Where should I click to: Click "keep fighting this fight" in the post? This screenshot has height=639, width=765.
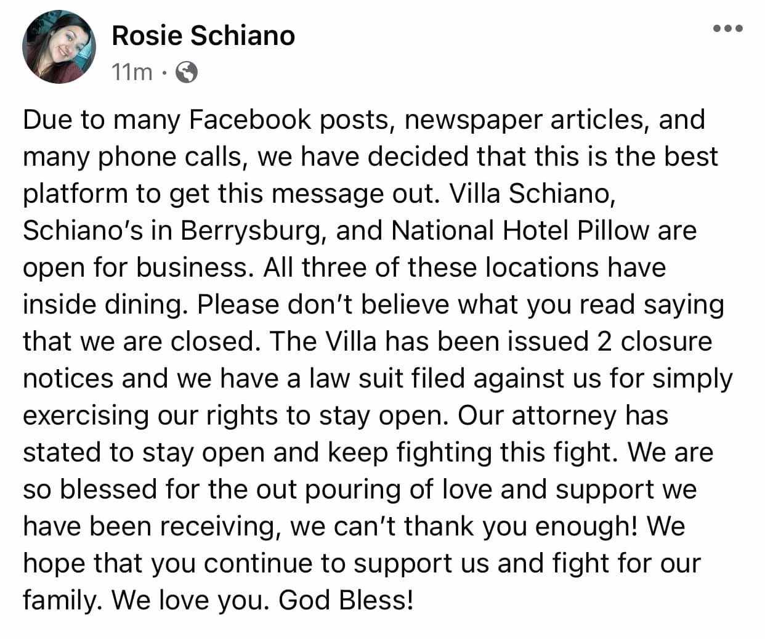pos(470,452)
